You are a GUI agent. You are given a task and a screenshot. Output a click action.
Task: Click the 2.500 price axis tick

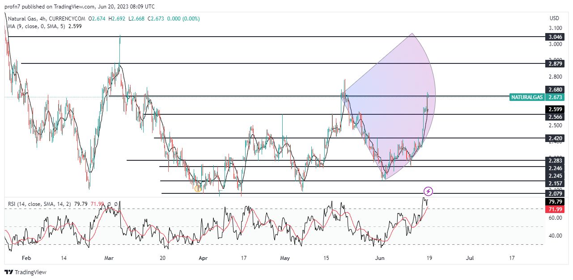point(555,125)
